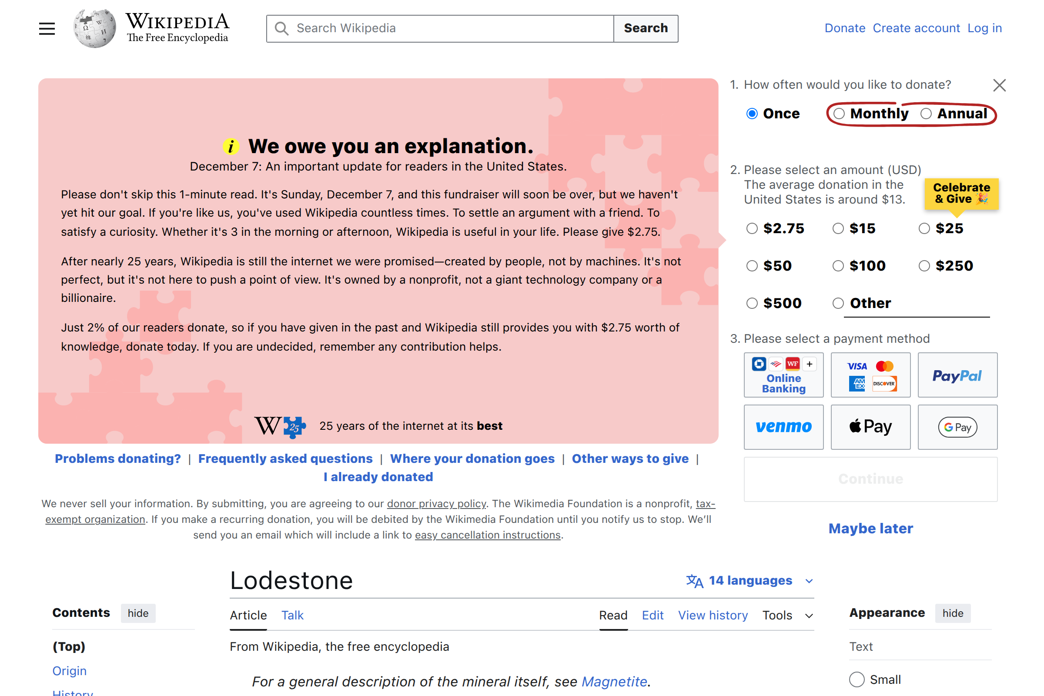
Task: Choose the $2.75 donation amount
Action: tap(752, 229)
